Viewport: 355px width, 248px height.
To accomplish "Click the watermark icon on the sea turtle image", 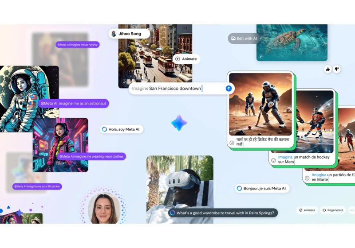I will [261, 57].
